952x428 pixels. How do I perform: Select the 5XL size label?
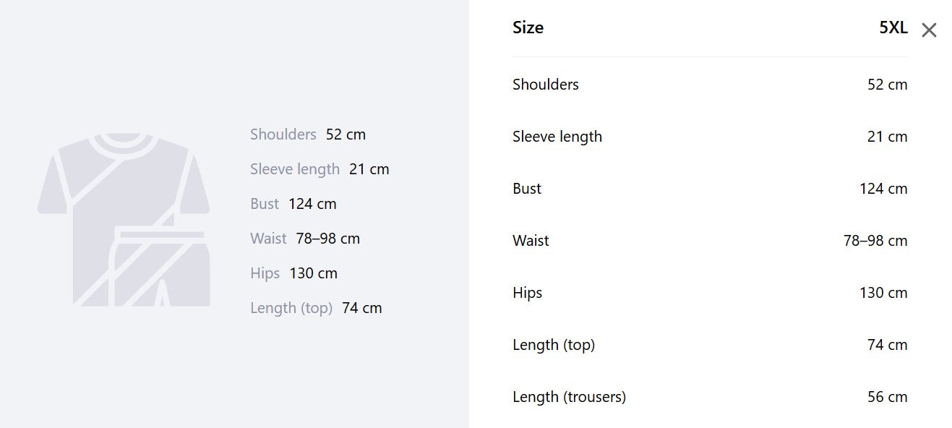click(893, 27)
